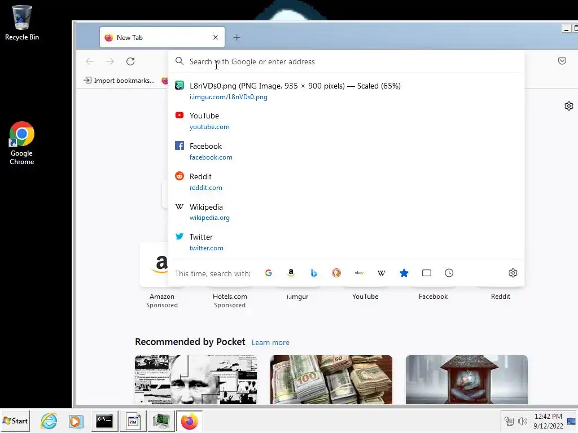Open the Reddit top site shortcut
The width and height of the screenshot is (578, 433).
click(x=500, y=297)
